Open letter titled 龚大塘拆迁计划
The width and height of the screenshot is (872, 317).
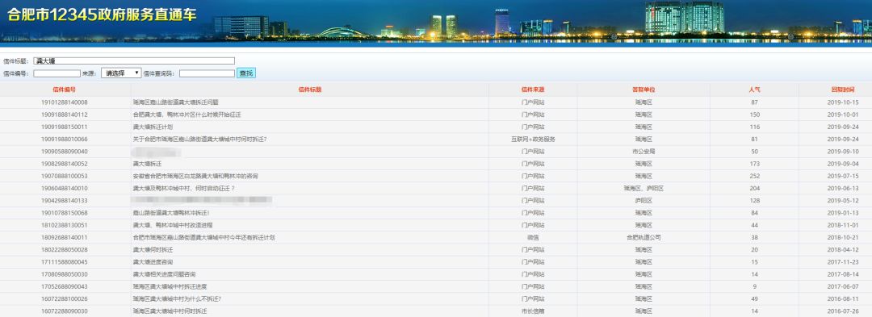point(149,127)
